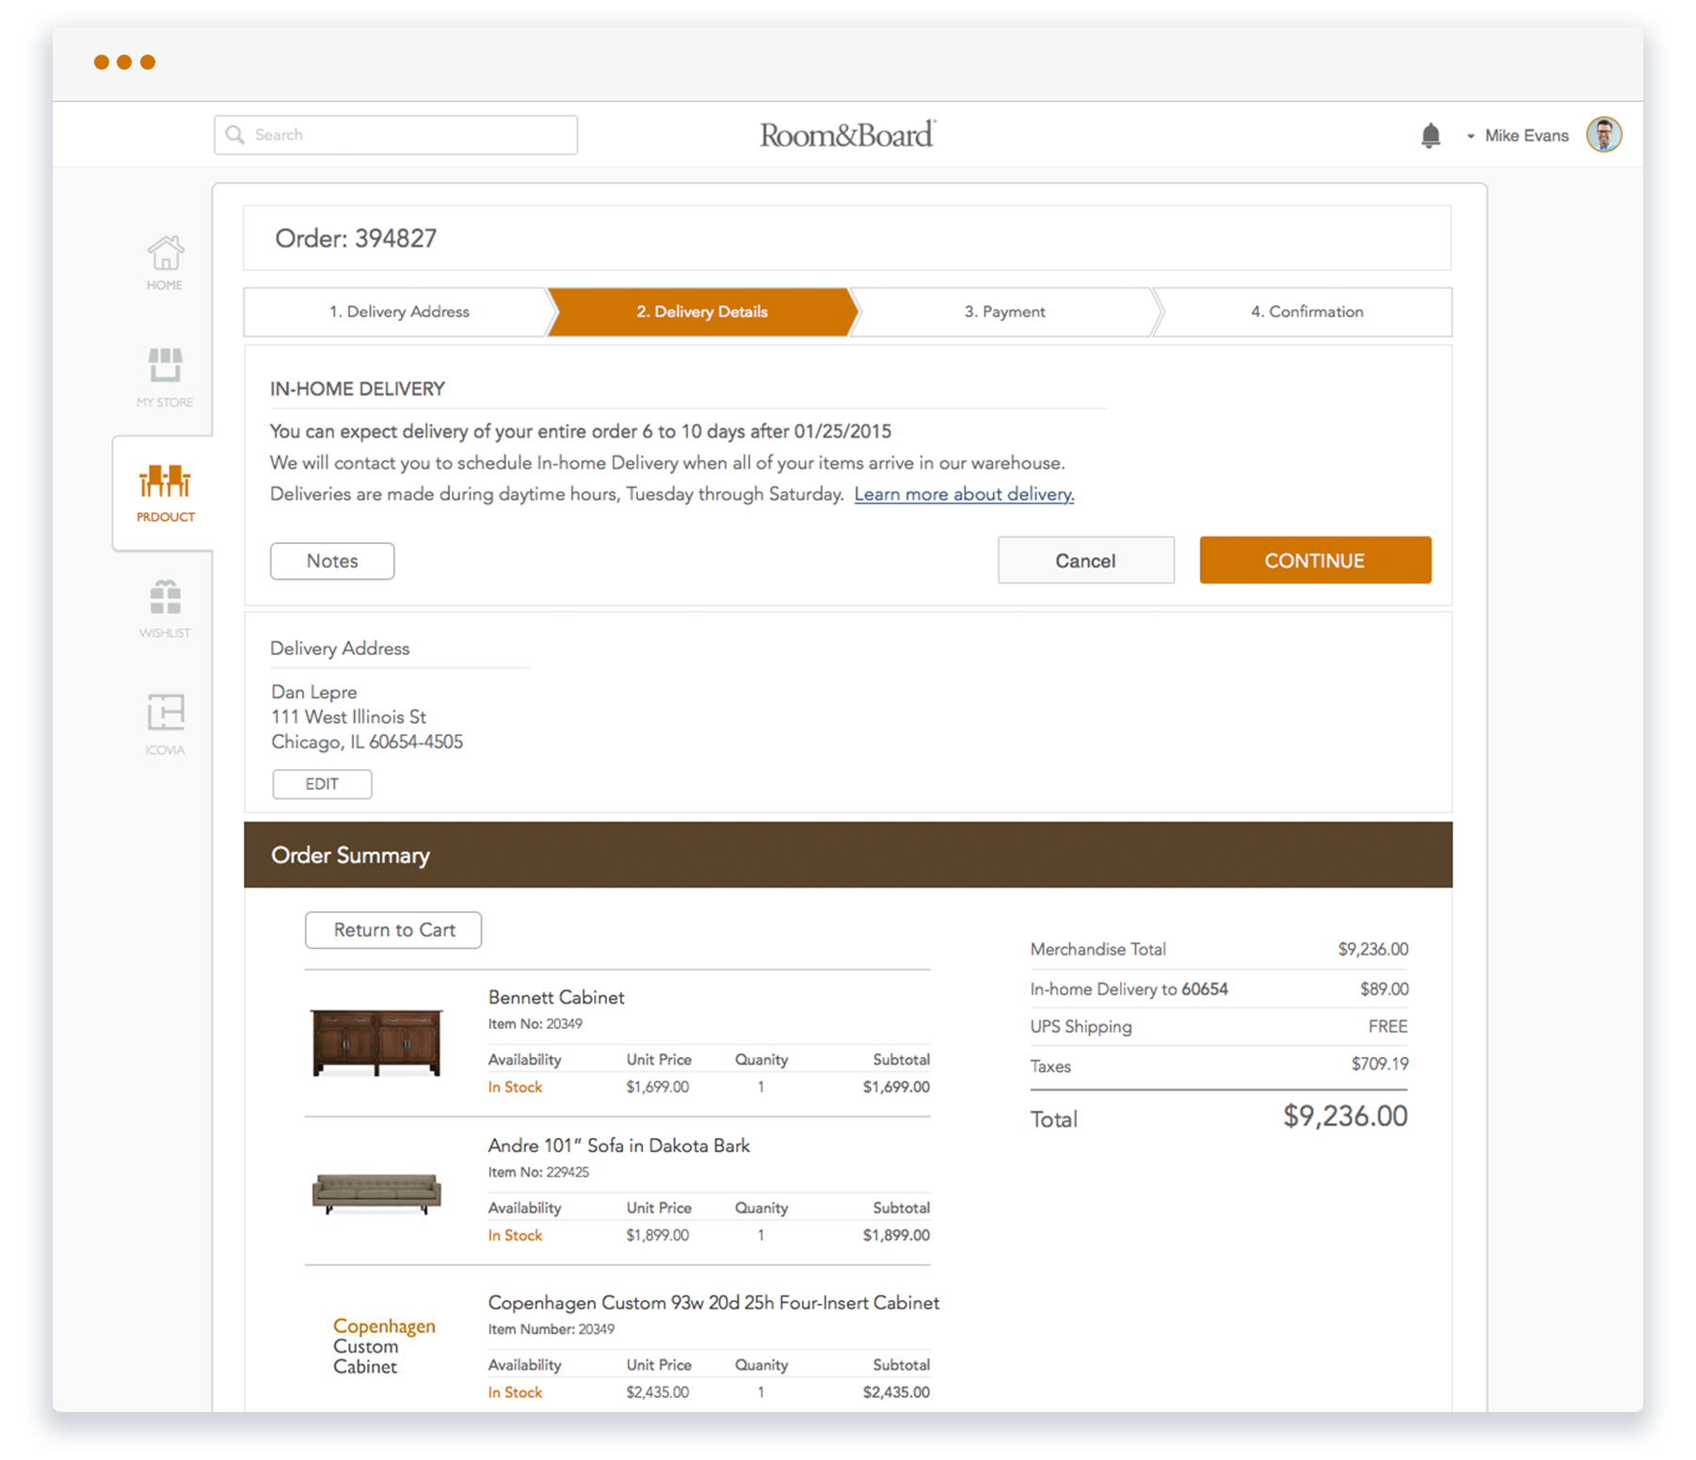Open the Wishlist gift icon
The width and height of the screenshot is (1696, 1460).
165,608
